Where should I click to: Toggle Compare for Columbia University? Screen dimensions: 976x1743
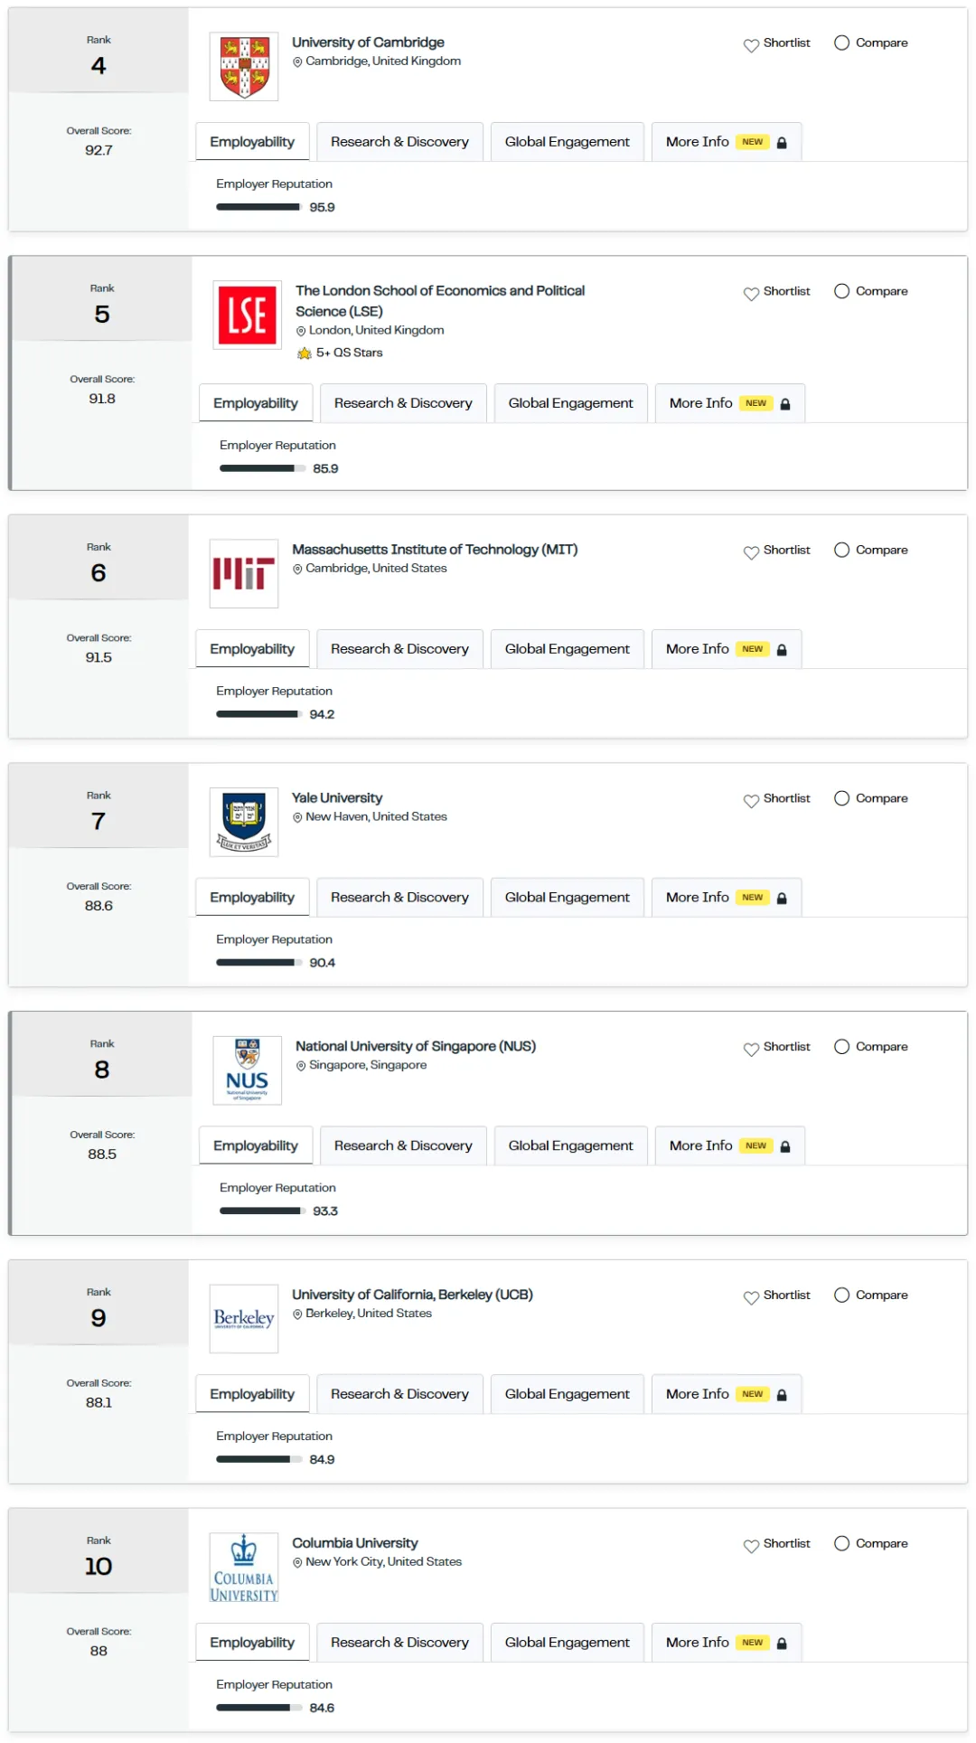pos(841,1543)
